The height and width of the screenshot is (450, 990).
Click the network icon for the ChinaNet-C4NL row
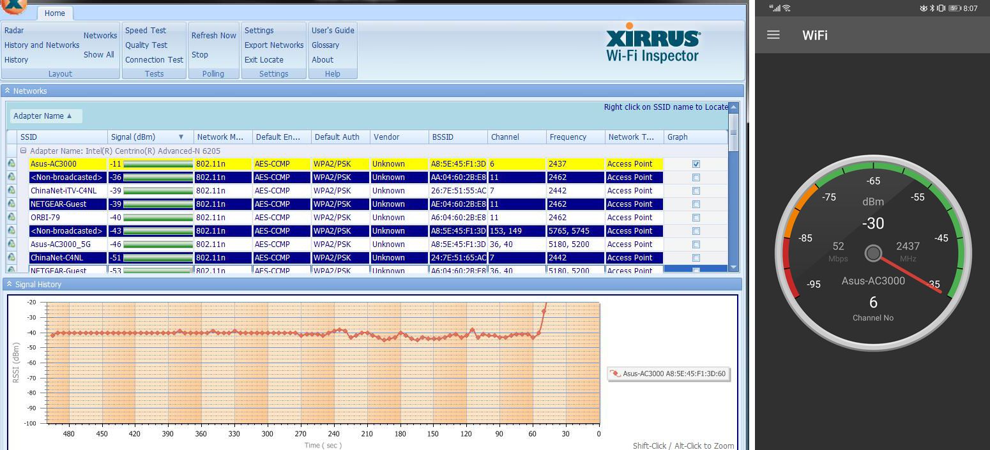[11, 258]
